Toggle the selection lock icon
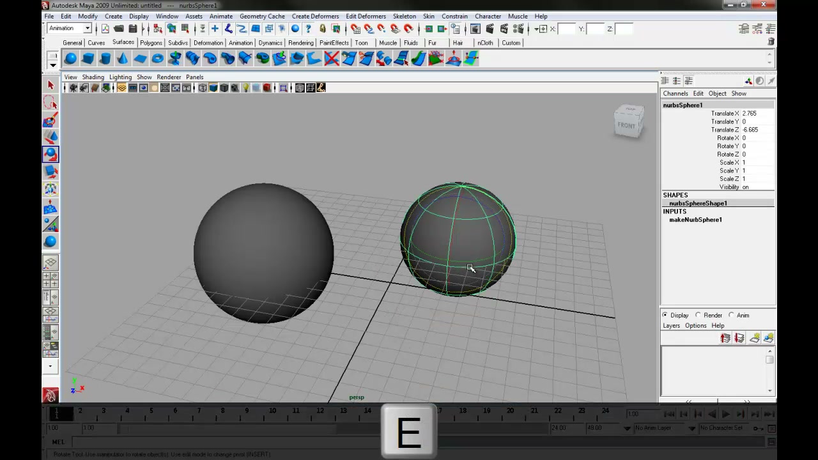Image resolution: width=818 pixels, height=460 pixels. (322, 29)
